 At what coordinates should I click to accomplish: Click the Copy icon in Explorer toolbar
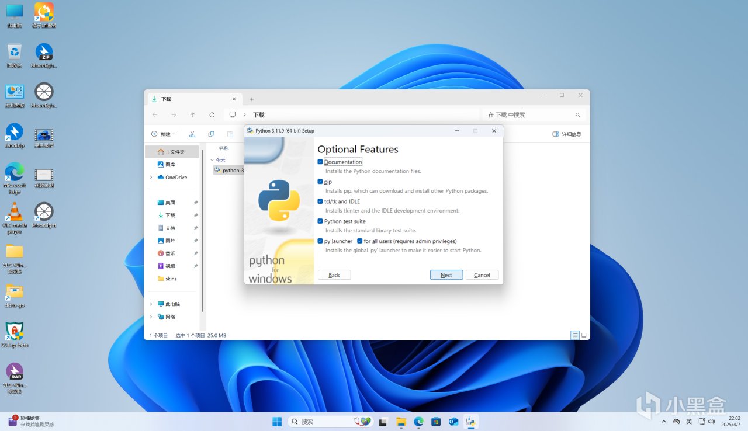211,134
